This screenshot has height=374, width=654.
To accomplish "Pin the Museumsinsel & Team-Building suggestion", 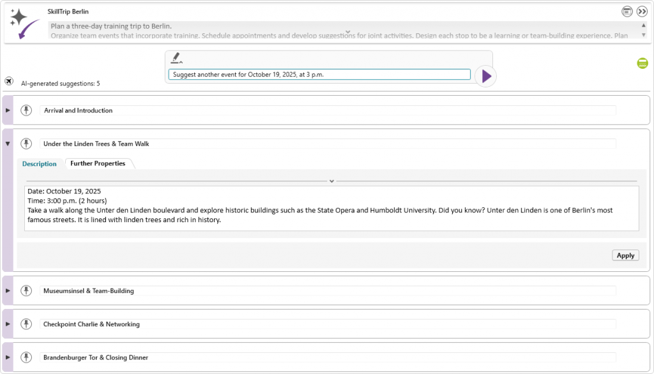I will (x=26, y=290).
